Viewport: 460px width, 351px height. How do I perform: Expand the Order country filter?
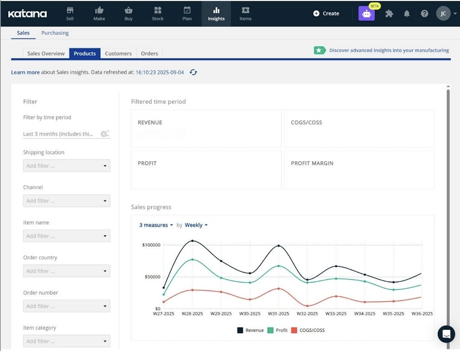[x=67, y=271]
